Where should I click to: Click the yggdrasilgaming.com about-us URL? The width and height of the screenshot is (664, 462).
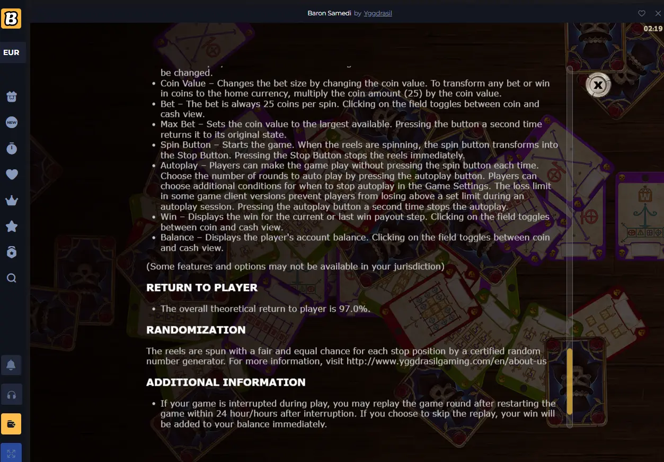pos(447,361)
